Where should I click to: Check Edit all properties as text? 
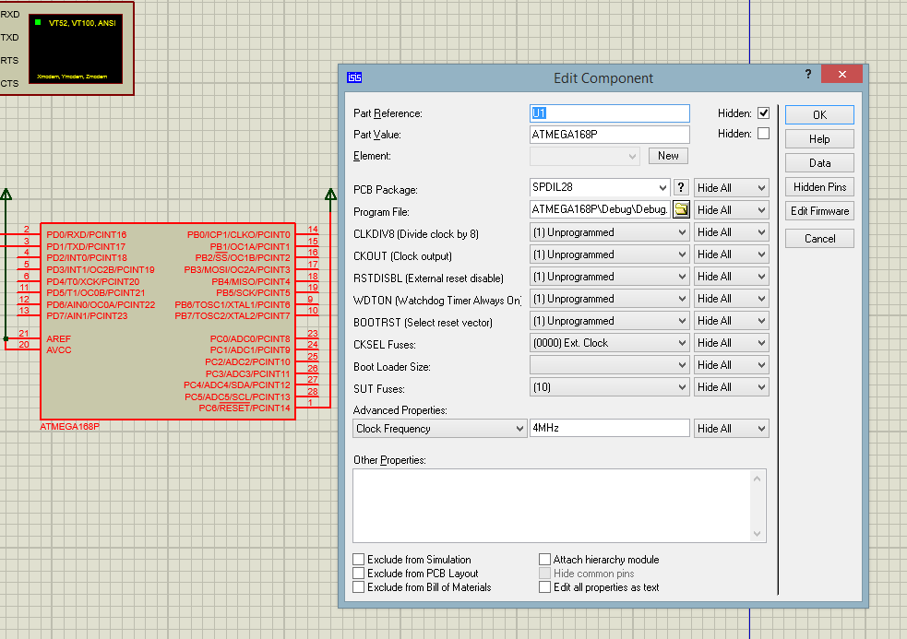coord(544,586)
